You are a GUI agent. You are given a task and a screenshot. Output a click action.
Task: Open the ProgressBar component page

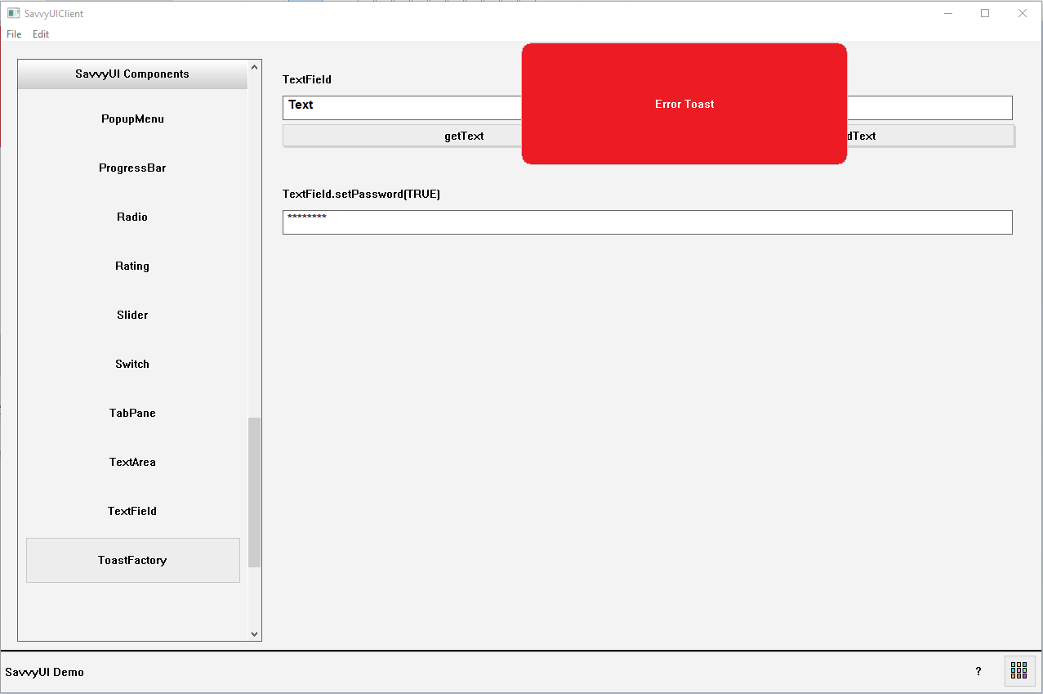(132, 168)
